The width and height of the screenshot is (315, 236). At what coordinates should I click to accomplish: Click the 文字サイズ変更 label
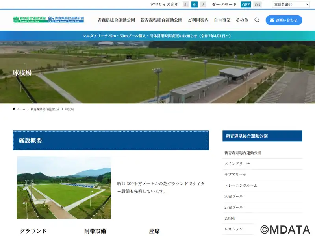click(164, 4)
